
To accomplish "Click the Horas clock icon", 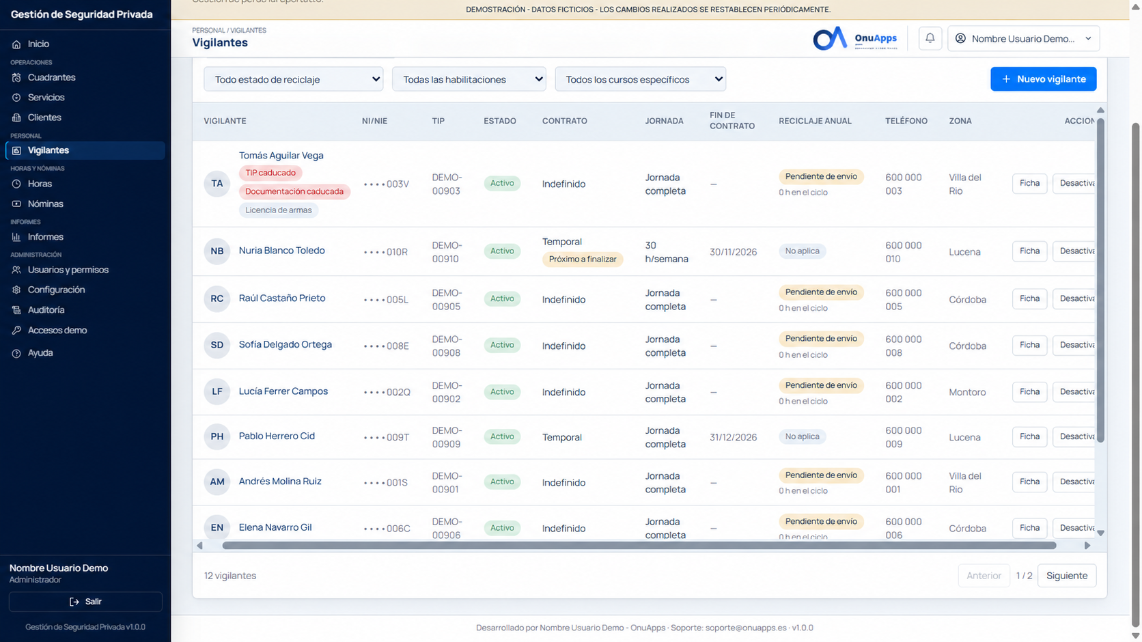I will click(x=16, y=184).
